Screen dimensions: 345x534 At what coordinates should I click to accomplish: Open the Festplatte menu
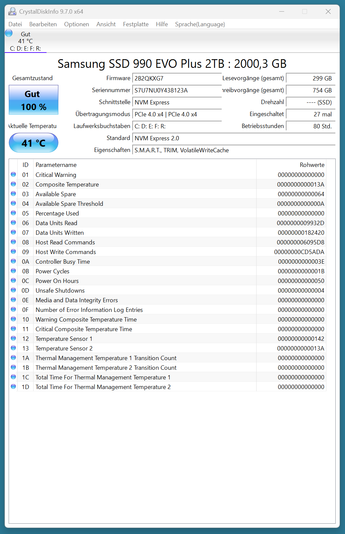coord(136,24)
